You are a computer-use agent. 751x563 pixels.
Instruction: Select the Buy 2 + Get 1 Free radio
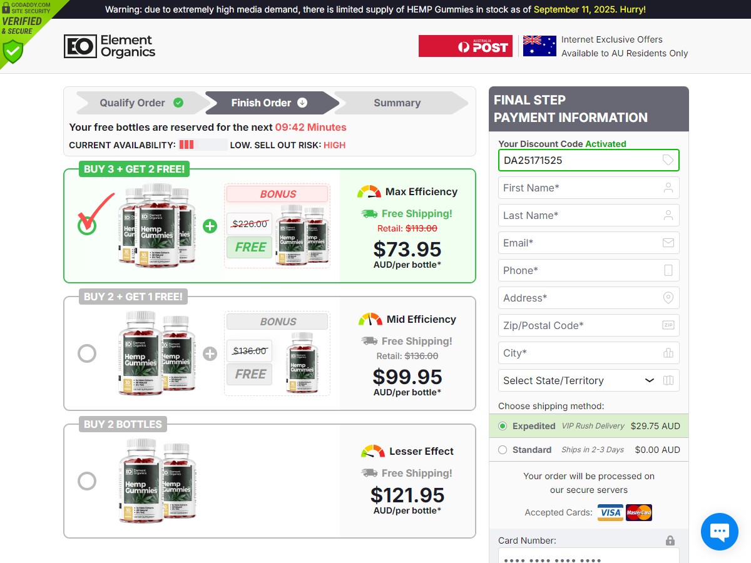(87, 353)
